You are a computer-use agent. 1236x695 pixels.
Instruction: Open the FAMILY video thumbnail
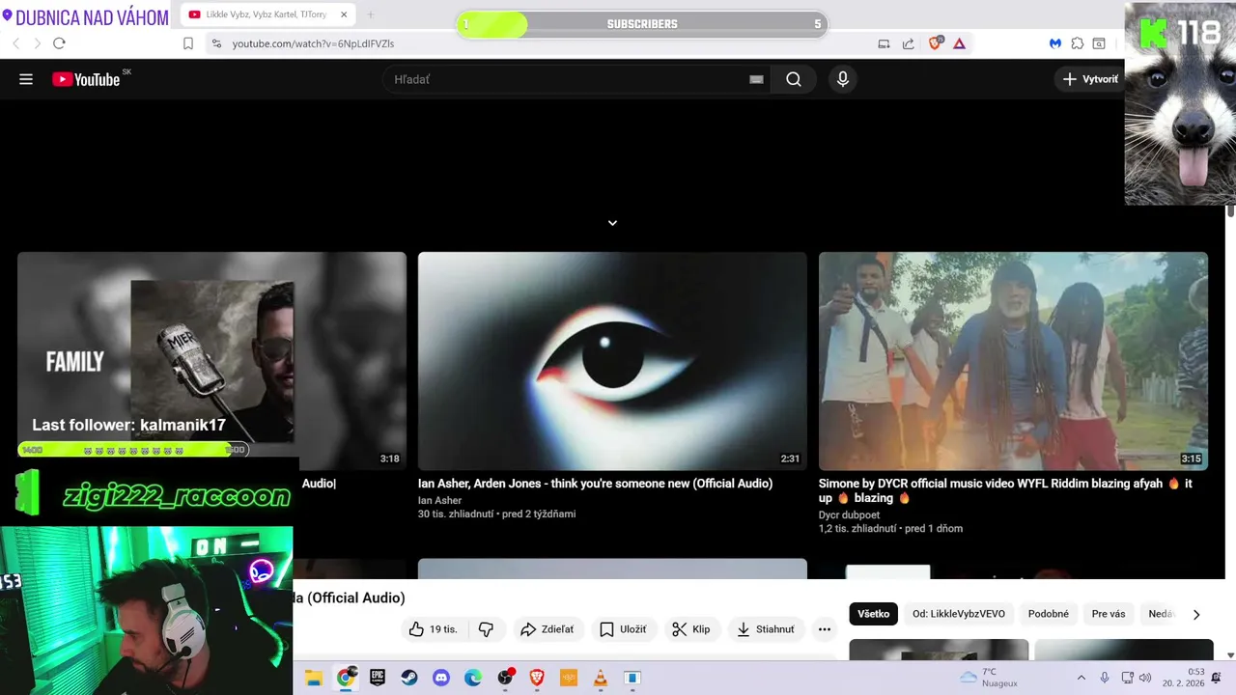(x=211, y=361)
